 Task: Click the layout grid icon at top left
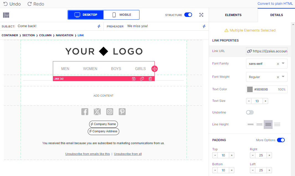click(6, 15)
